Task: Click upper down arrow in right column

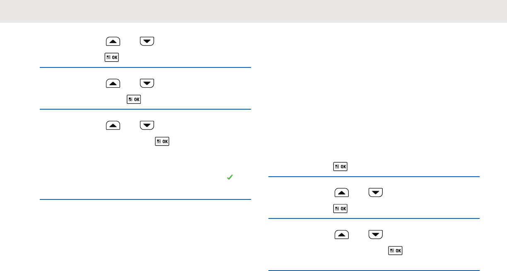Action: coord(376,192)
